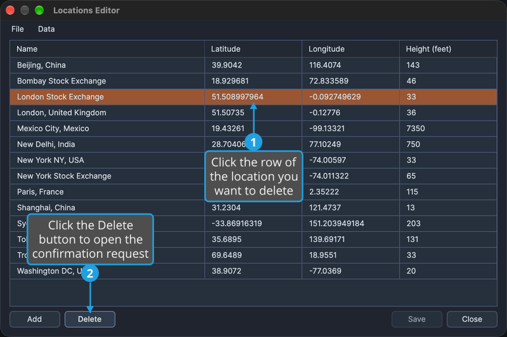Click latitude cell 51.50735
Image resolution: width=507 pixels, height=337 pixels.
point(253,113)
